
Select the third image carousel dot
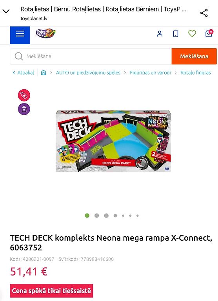106,216
